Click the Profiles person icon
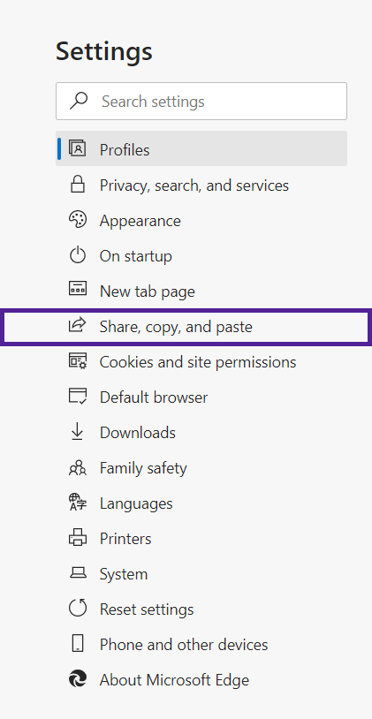 (x=78, y=148)
